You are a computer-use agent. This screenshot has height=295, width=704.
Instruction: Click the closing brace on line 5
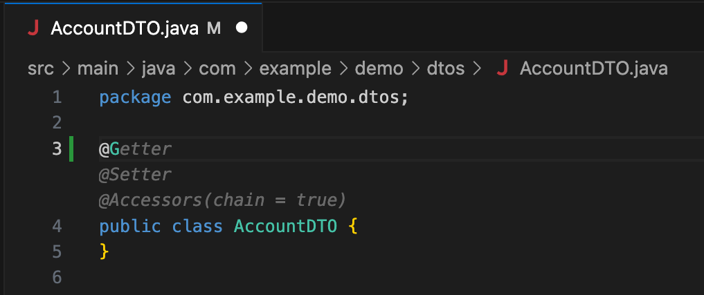[x=105, y=251]
